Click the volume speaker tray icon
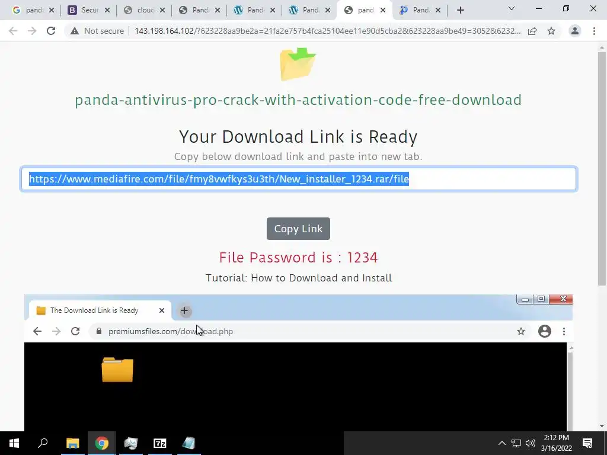The width and height of the screenshot is (607, 455). [531, 443]
